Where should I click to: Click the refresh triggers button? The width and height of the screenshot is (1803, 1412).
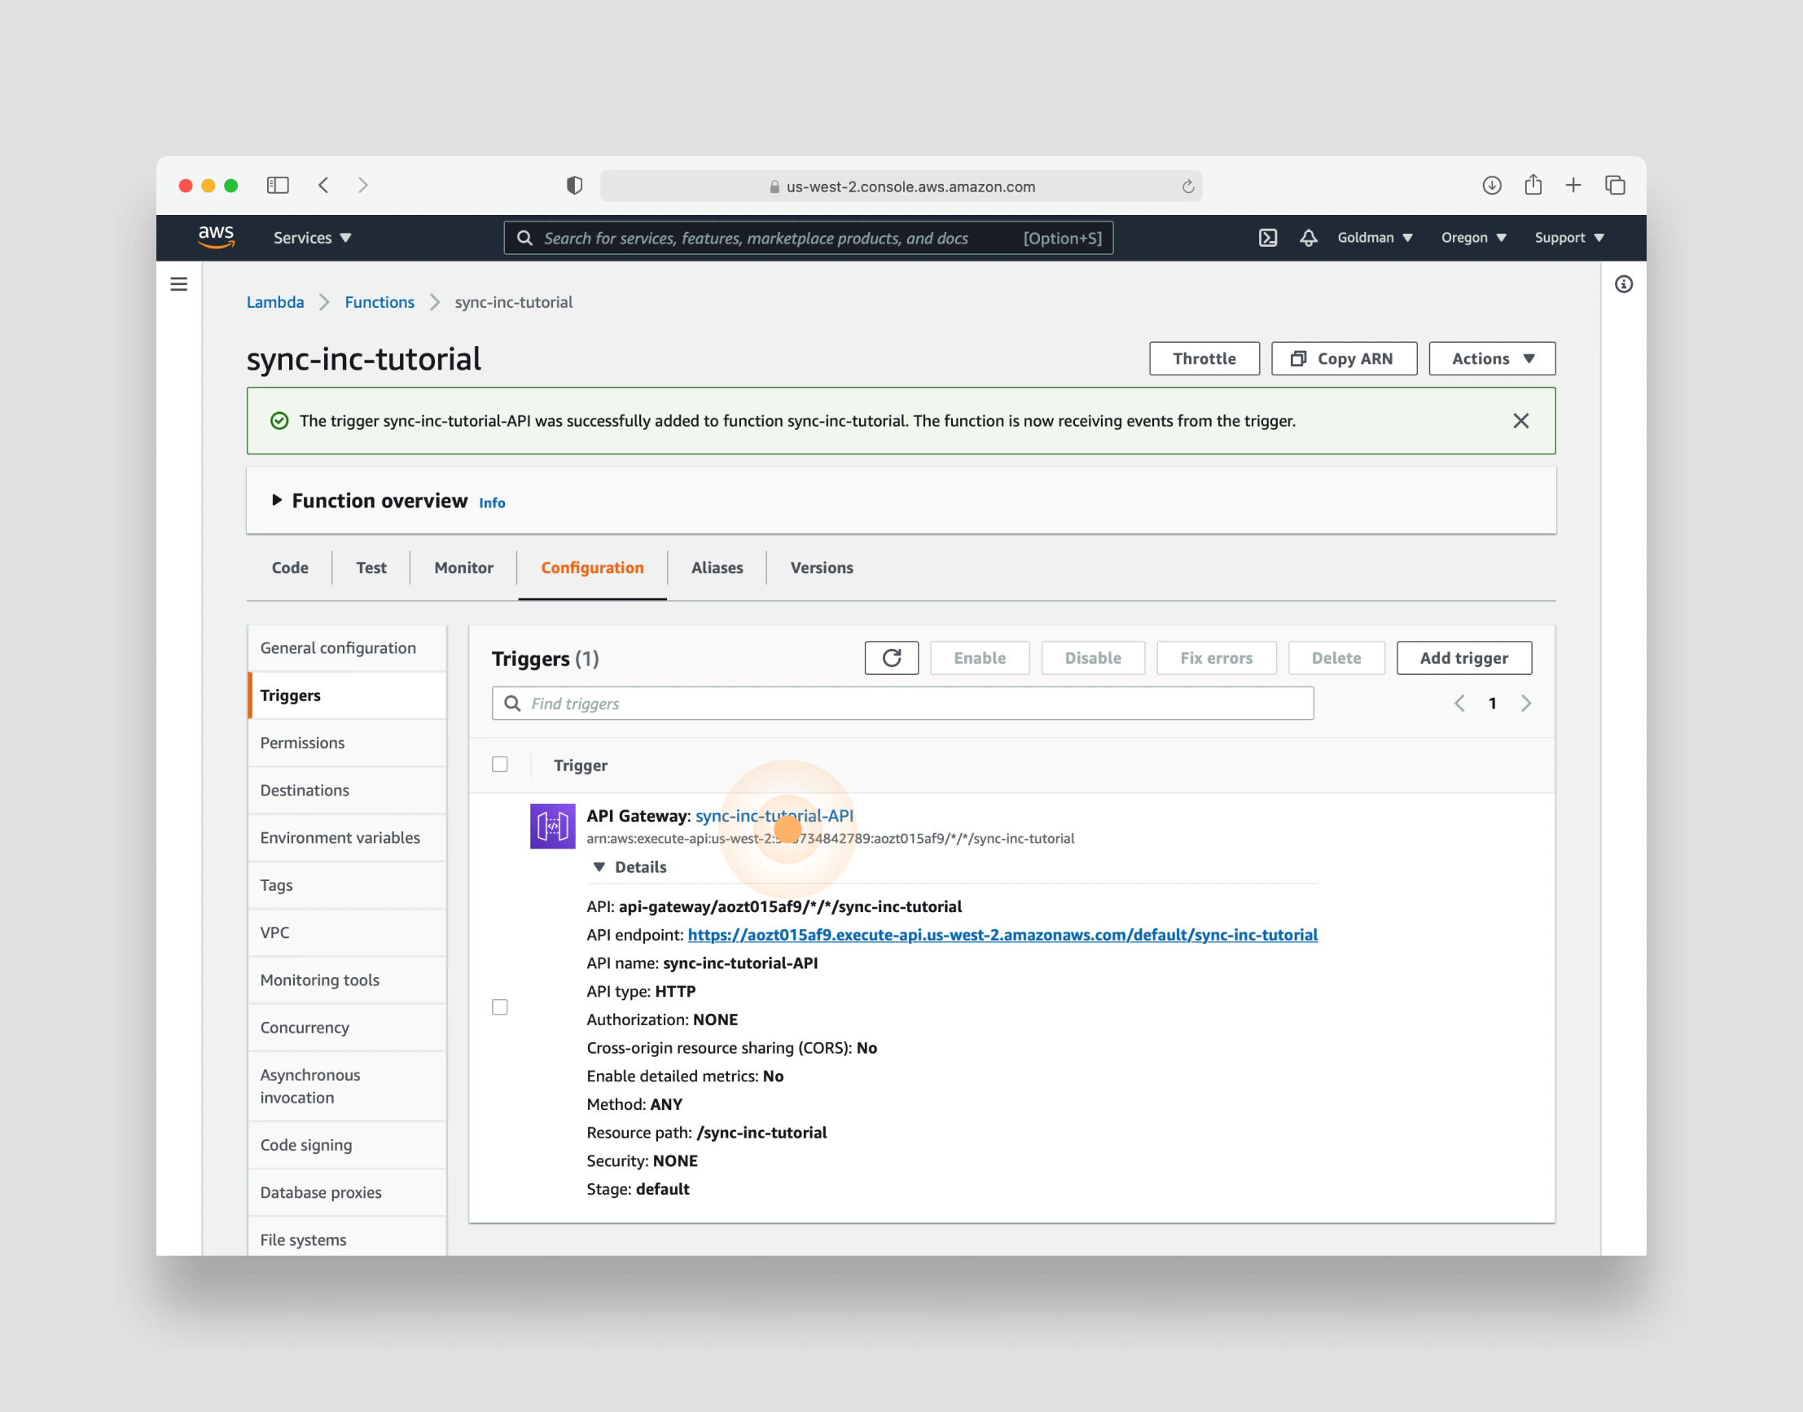[x=891, y=658]
